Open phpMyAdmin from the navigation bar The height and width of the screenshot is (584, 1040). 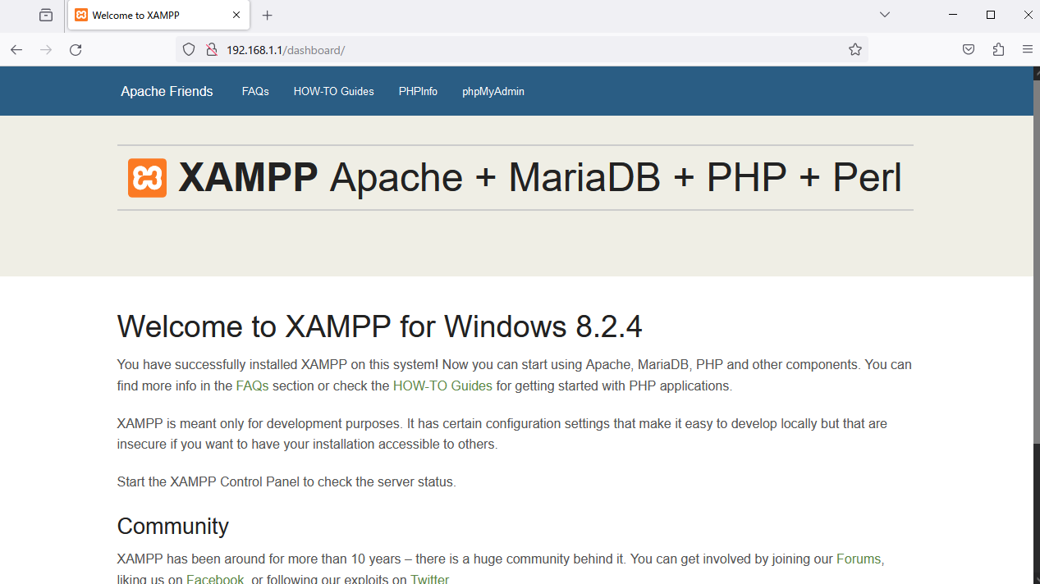(493, 91)
